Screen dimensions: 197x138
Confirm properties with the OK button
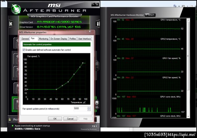[x=55, y=119]
